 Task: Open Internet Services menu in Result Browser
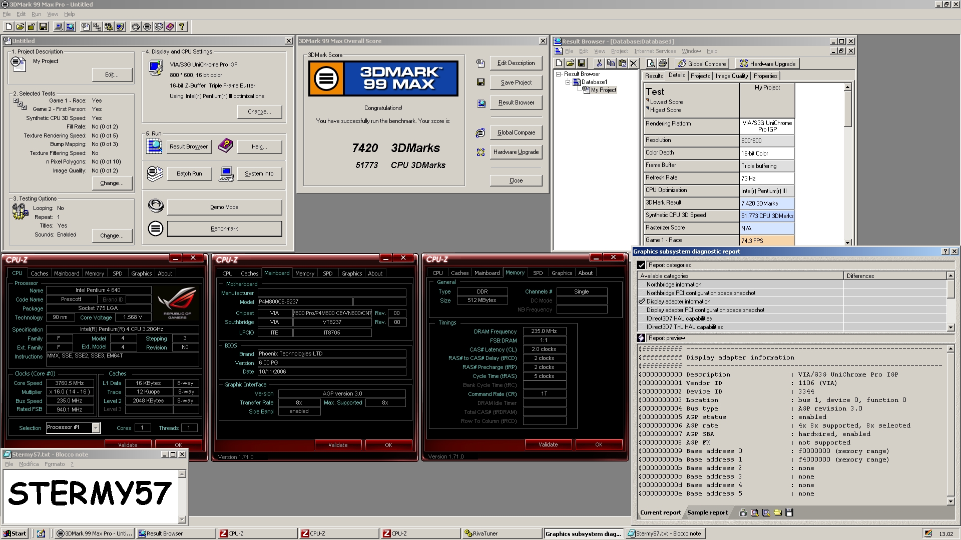click(x=655, y=51)
